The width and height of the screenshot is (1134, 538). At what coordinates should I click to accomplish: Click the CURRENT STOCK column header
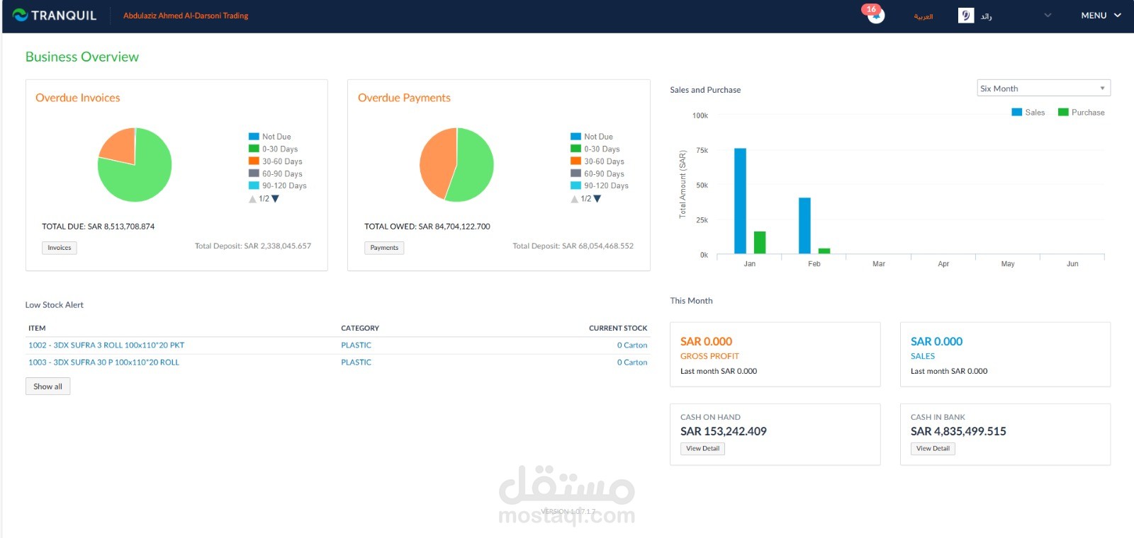coord(618,328)
